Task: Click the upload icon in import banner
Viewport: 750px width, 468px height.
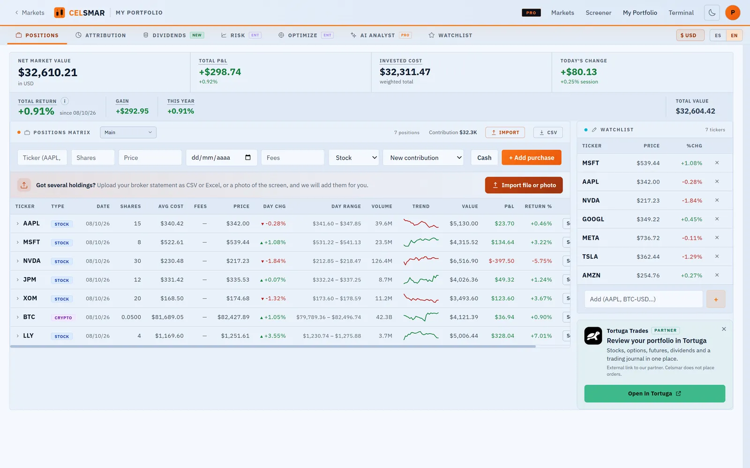Action: tap(24, 185)
